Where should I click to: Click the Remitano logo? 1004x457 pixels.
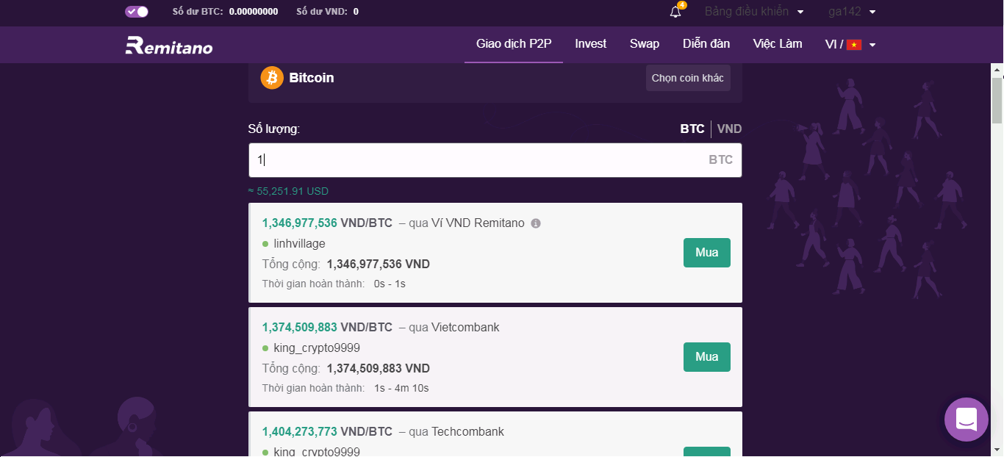click(169, 45)
